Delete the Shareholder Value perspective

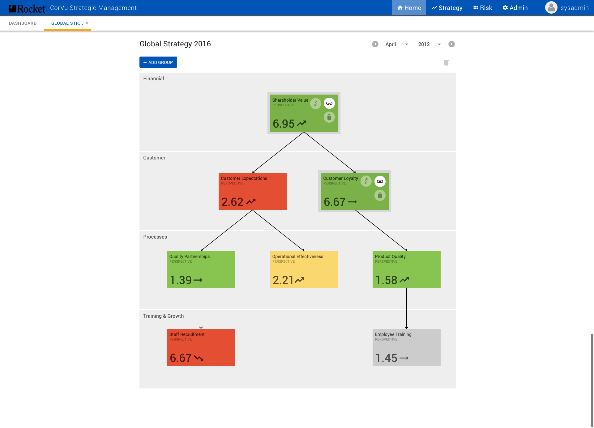pyautogui.click(x=329, y=117)
